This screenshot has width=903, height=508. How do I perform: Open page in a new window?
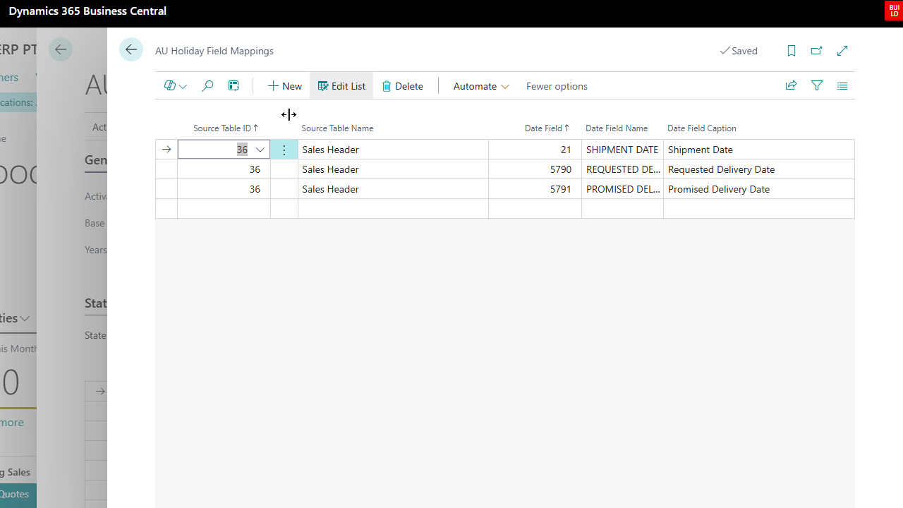tap(817, 51)
